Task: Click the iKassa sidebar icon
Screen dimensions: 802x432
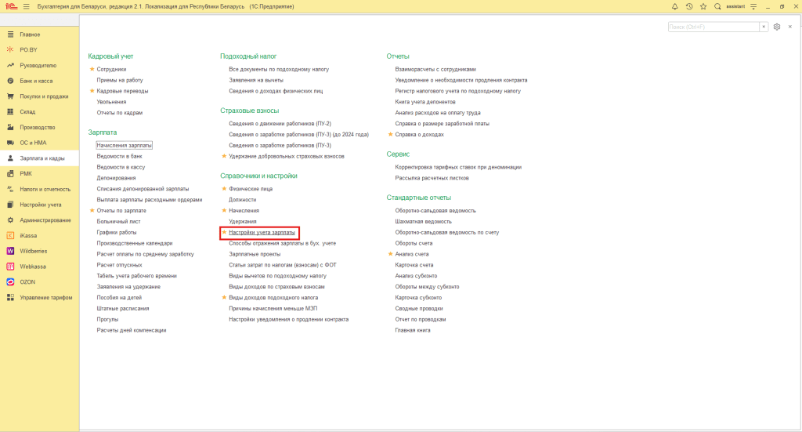Action: [x=10, y=235]
